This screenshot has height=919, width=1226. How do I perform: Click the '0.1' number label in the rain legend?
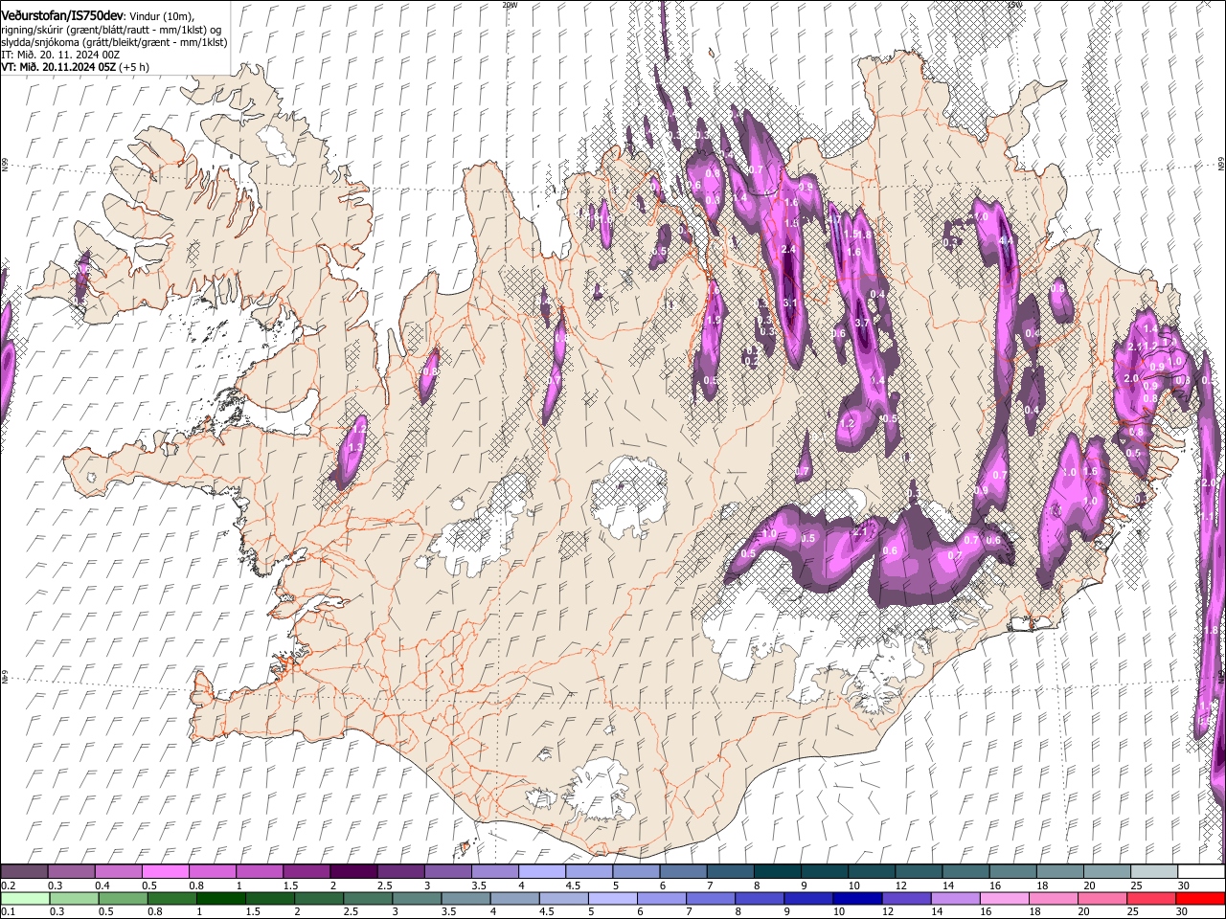9,911
